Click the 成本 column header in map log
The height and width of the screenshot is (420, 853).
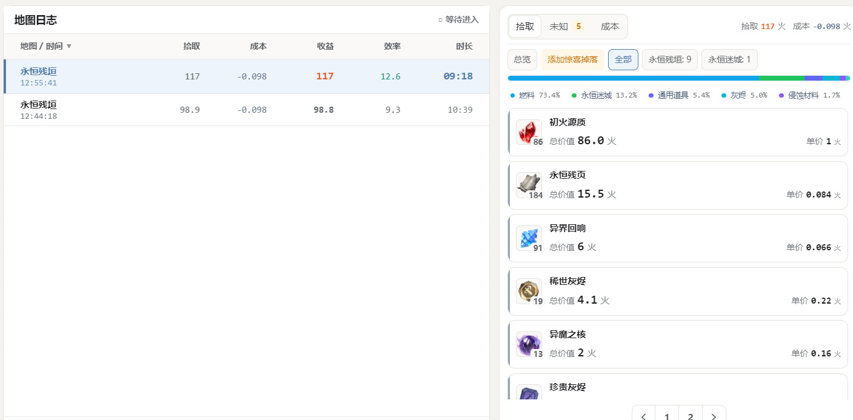(258, 47)
